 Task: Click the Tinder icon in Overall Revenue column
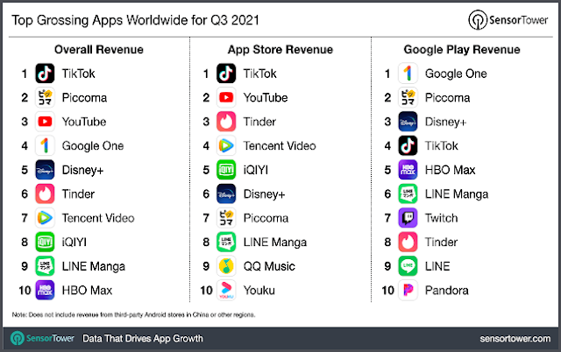45,194
